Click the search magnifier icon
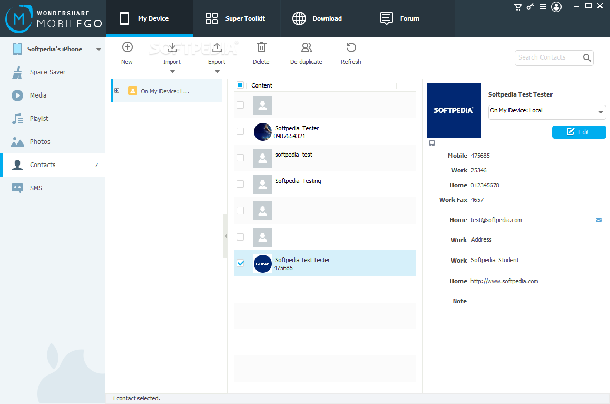The height and width of the screenshot is (404, 610). (587, 57)
